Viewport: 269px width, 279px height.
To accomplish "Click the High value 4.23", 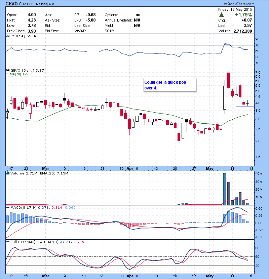I will coord(32,20).
